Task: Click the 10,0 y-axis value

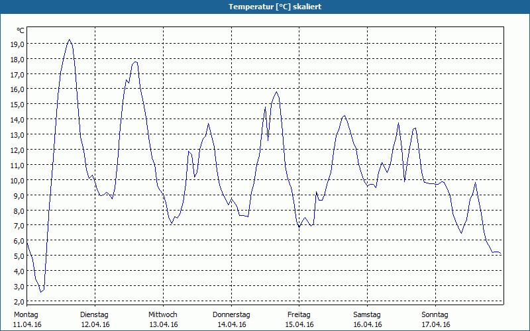Action: click(17, 180)
